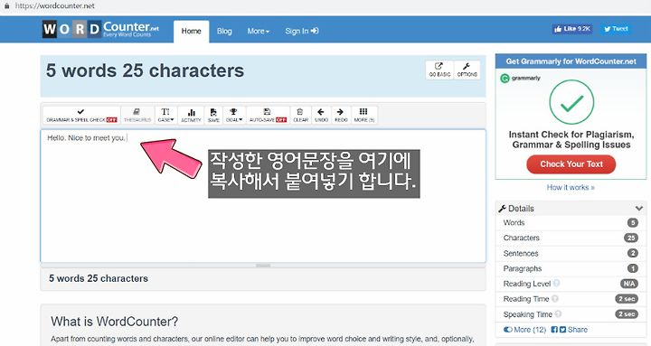651x346 pixels.
Task: Click the Check Your Text button
Action: click(571, 164)
